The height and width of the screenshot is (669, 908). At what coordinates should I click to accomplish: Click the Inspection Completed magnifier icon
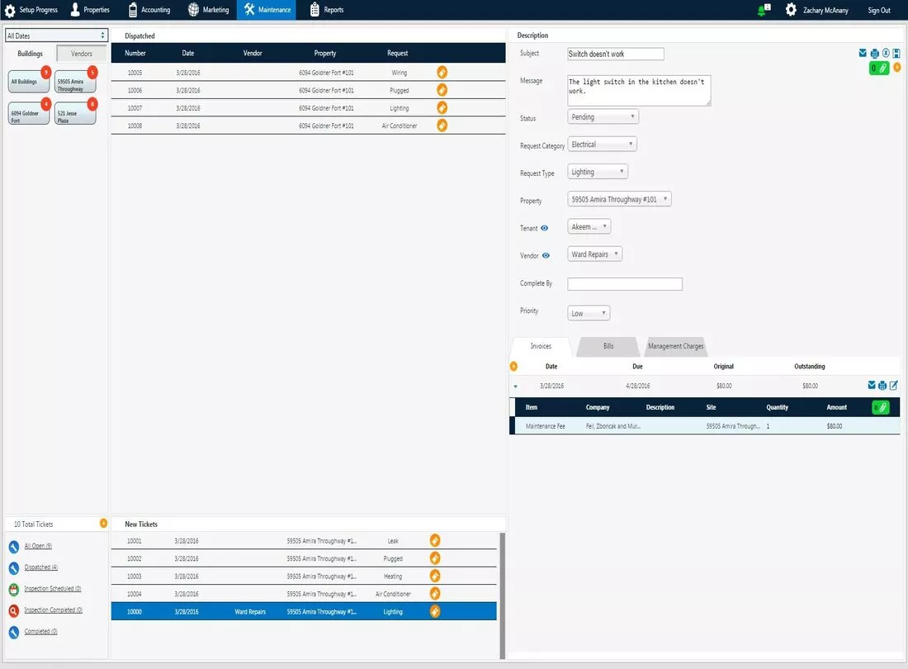14,611
